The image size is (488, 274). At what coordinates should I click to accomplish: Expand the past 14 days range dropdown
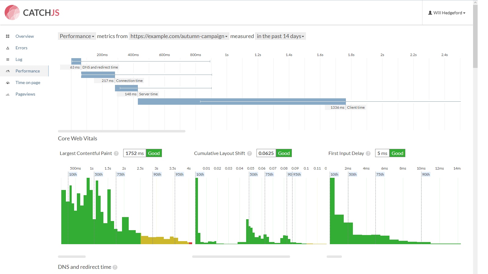pos(280,36)
